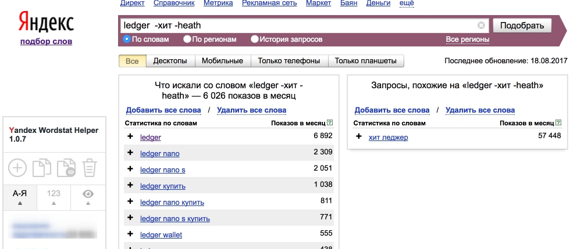Click the search query input field
This screenshot has height=249, width=570.
pyautogui.click(x=297, y=26)
